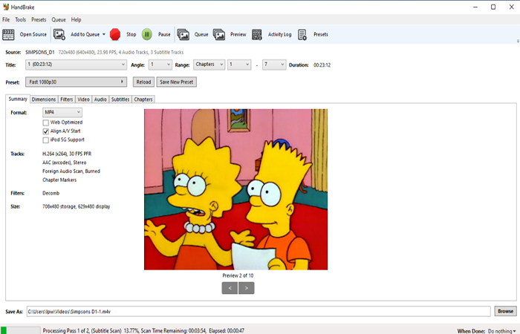Enable the iPod 5G Support checkbox
The image size is (520, 334).
coord(46,140)
